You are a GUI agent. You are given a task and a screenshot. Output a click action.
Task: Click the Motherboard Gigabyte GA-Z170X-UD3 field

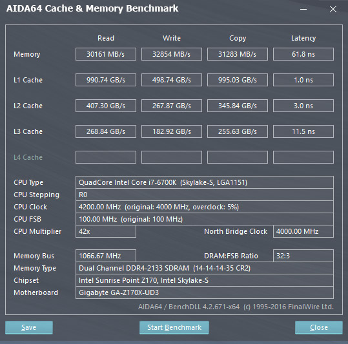pyautogui.click(x=205, y=292)
